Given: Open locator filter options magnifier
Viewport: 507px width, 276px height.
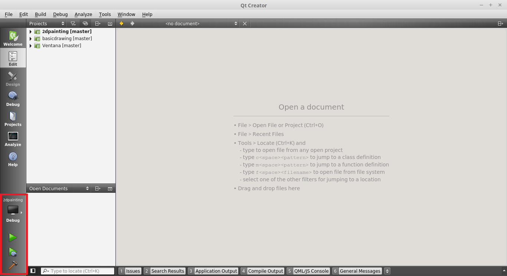Looking at the screenshot, I should tap(46, 271).
